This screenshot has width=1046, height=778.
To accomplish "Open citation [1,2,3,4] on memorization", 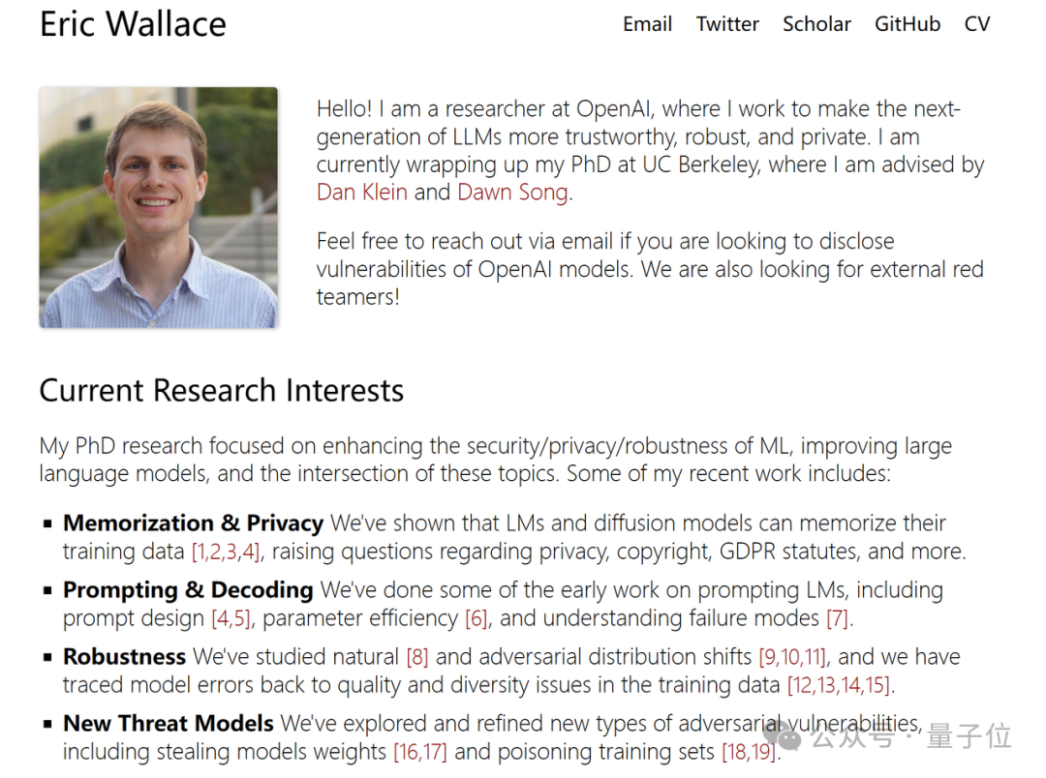I will pyautogui.click(x=226, y=552).
